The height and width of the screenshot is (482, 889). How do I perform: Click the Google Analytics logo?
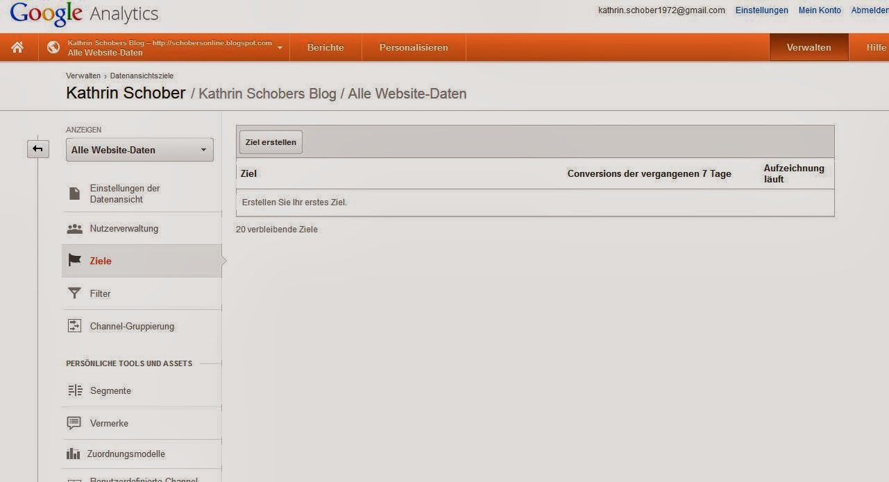pyautogui.click(x=84, y=14)
